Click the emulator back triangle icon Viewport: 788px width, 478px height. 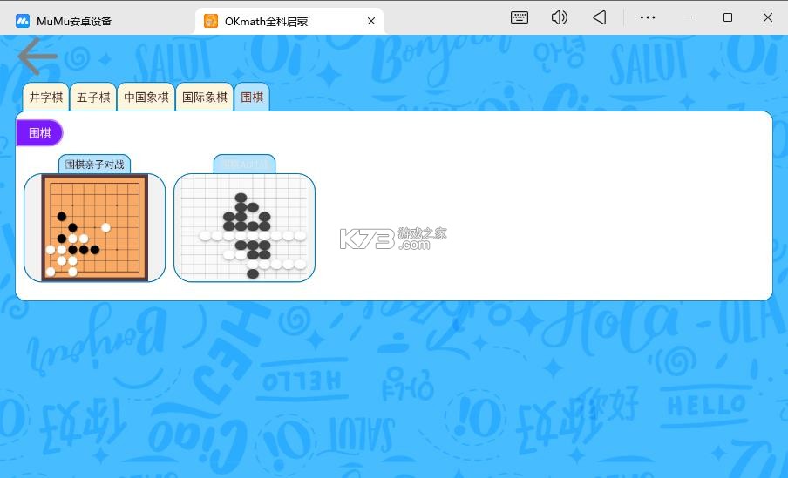[599, 17]
